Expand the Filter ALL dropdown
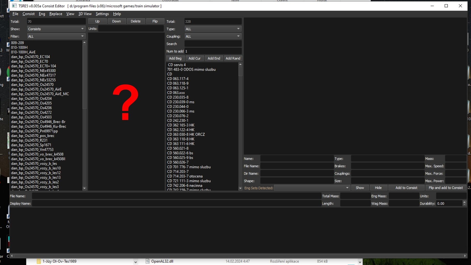Image resolution: width=471 pixels, height=265 pixels. click(56, 36)
